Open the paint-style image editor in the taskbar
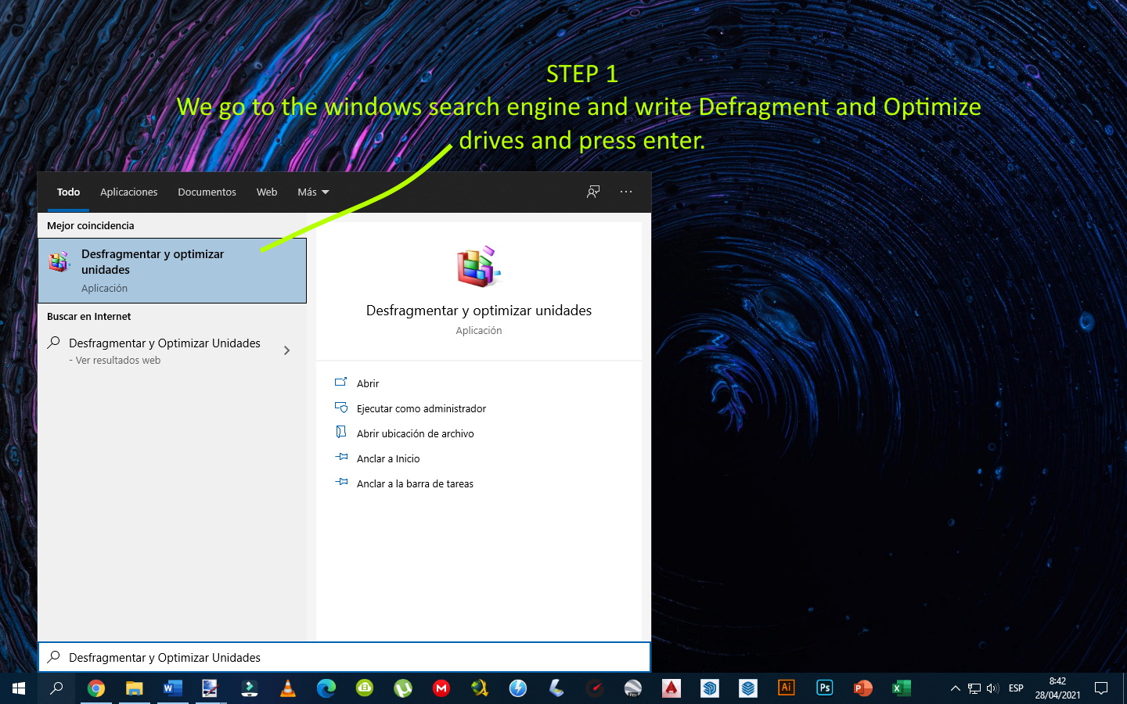 coord(211,688)
